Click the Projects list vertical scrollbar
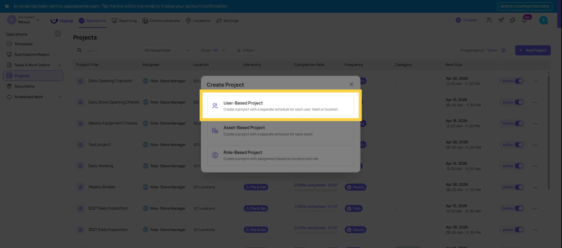This screenshot has width=562, height=248. (x=549, y=132)
